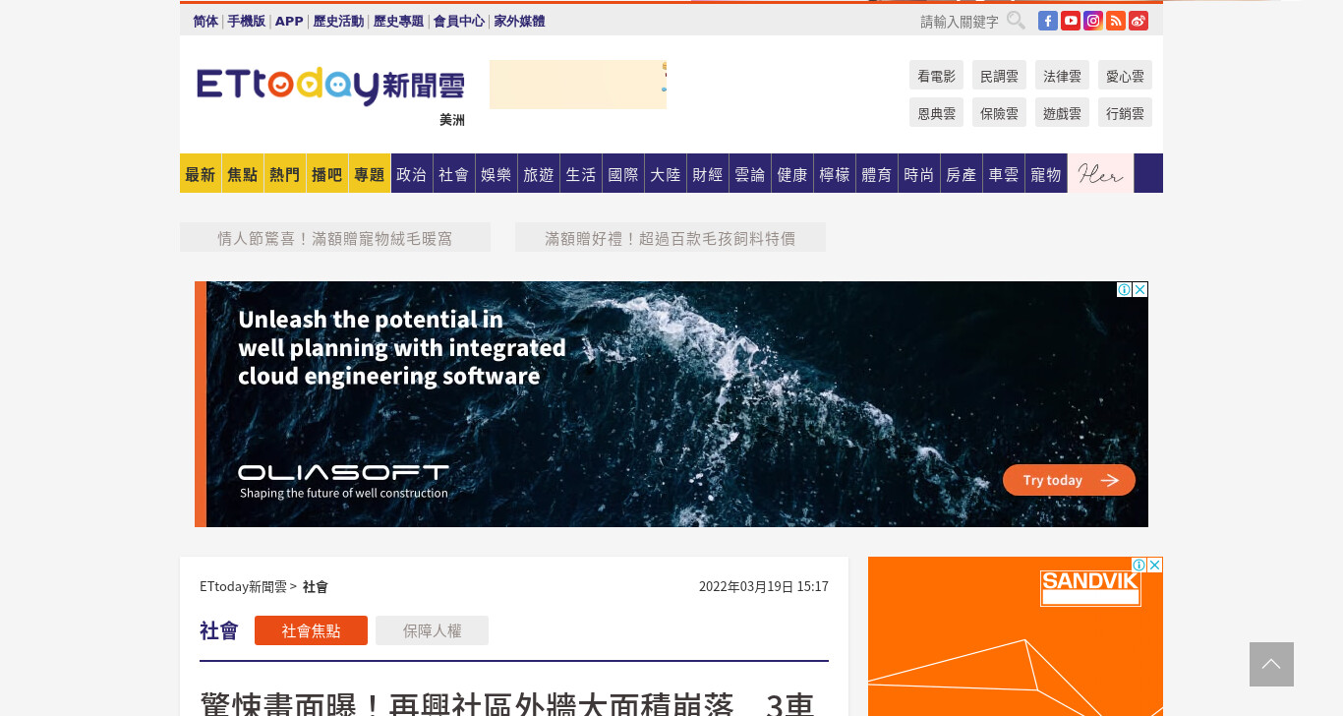The image size is (1343, 716).
Task: Click the 遊戲雲 button
Action: click(1062, 112)
